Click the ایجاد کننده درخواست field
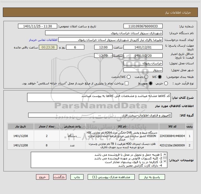The image size is (201, 194). click(x=110, y=40)
